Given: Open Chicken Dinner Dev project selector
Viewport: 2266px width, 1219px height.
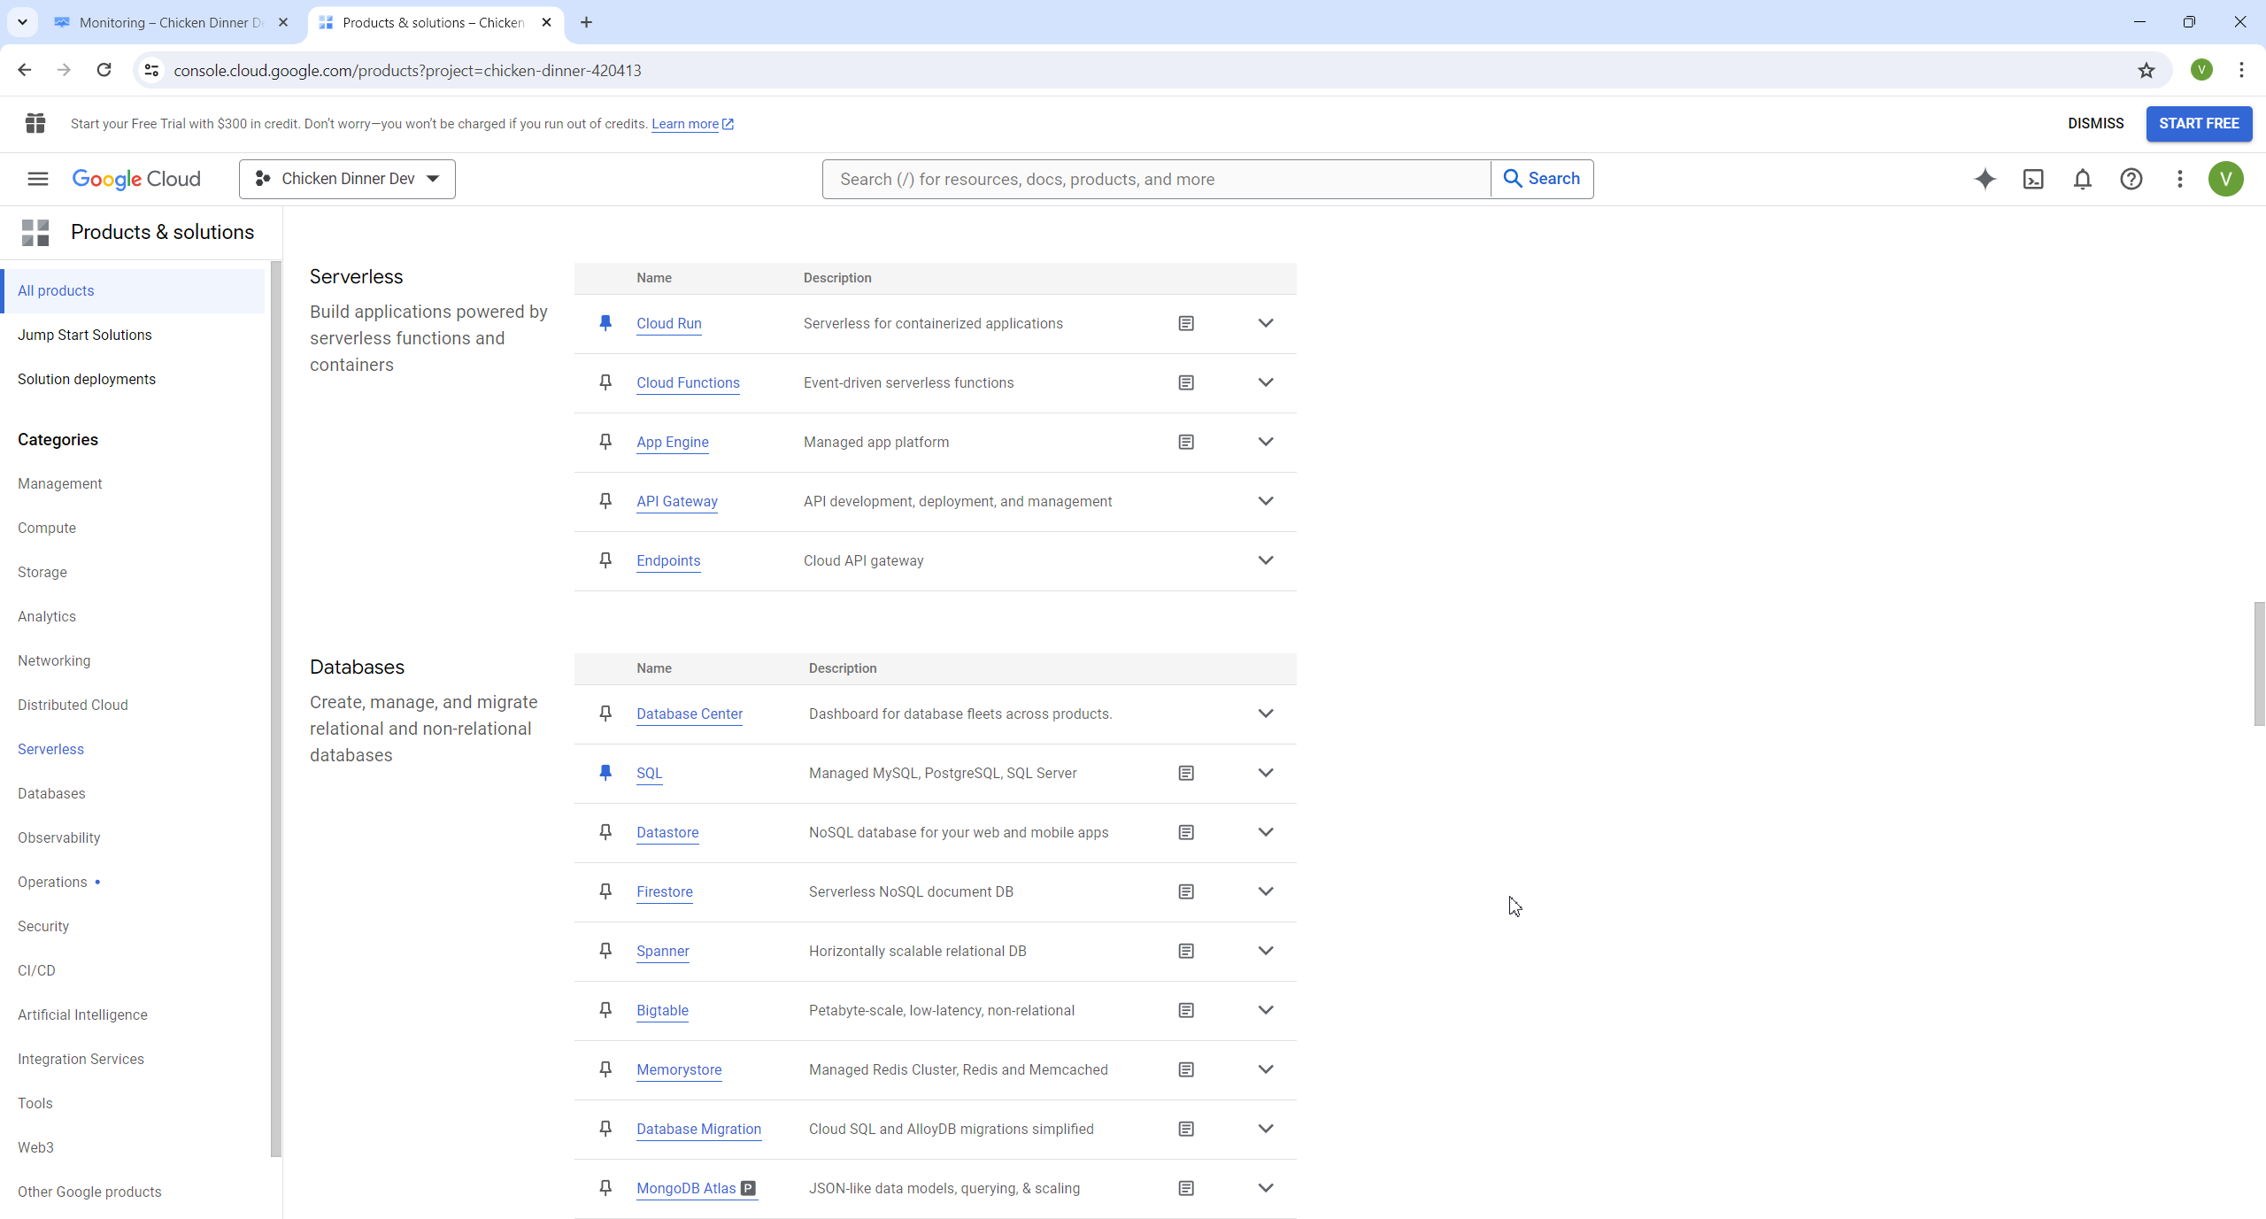Looking at the screenshot, I should click(347, 179).
